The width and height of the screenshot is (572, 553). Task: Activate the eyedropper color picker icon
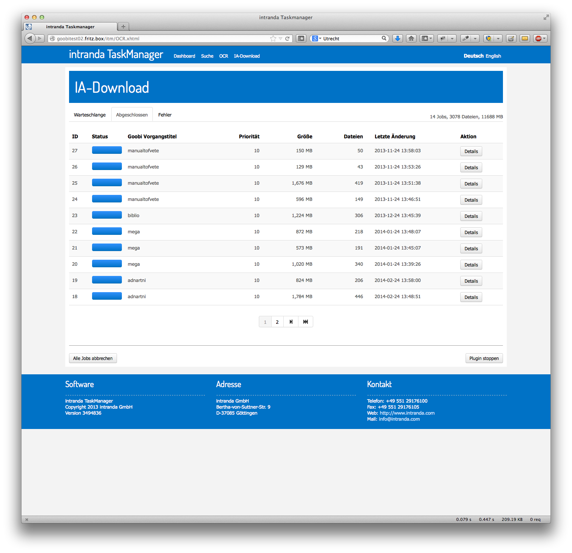click(x=466, y=38)
